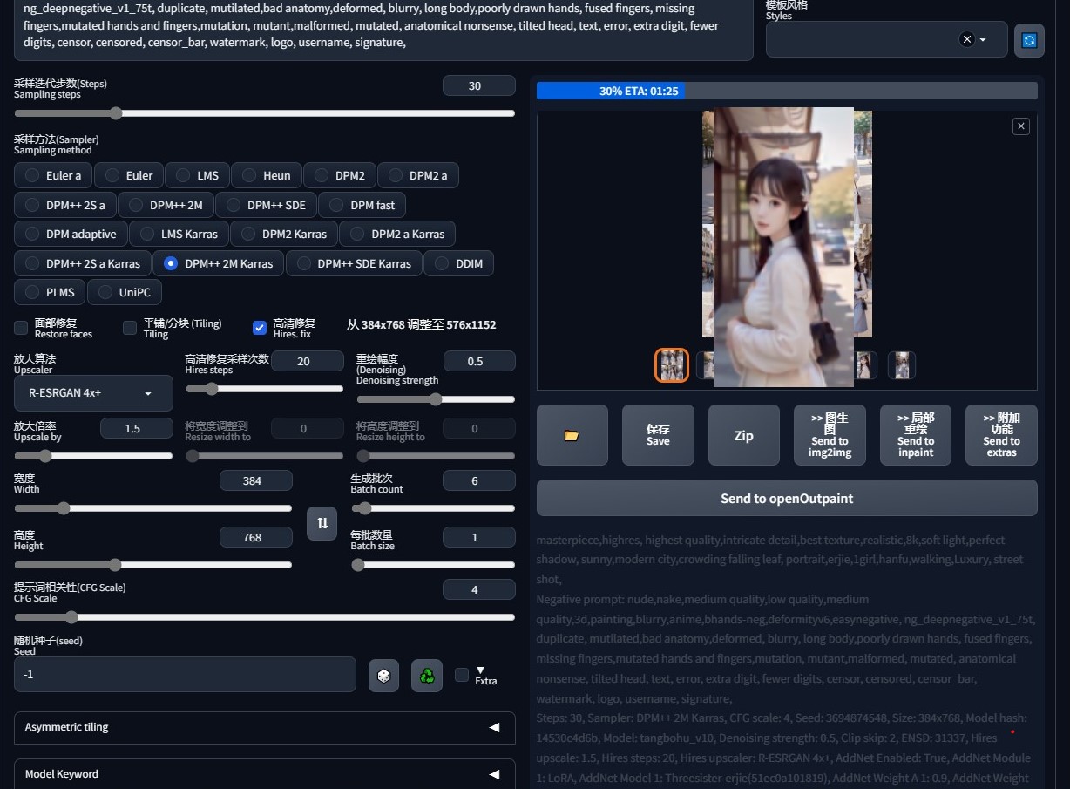Click the blue refresh styles icon
The height and width of the screenshot is (789, 1070).
pos(1029,40)
